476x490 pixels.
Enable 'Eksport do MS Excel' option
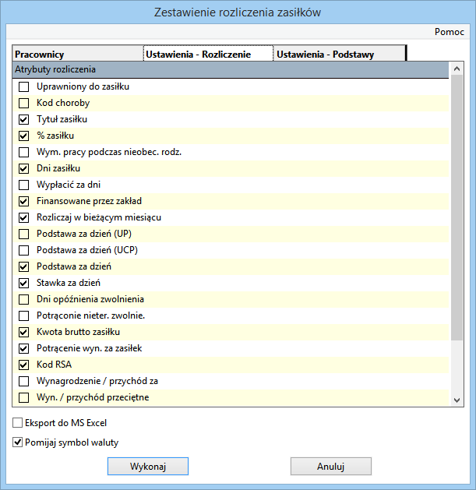[18, 423]
